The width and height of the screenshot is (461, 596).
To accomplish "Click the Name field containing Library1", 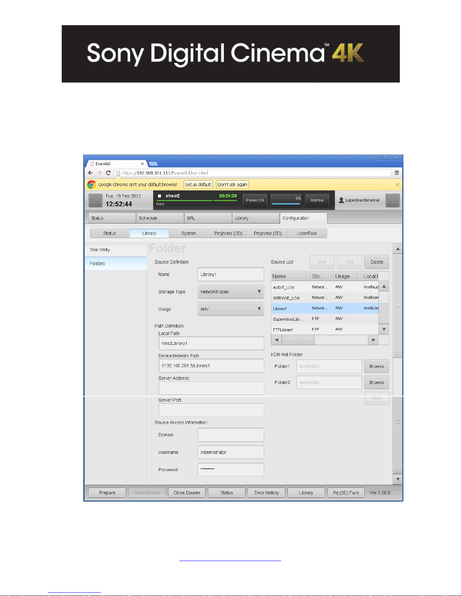I will tap(231, 274).
